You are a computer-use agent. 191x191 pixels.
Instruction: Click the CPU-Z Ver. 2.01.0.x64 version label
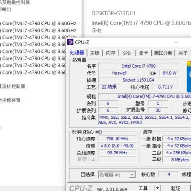[112, 189]
